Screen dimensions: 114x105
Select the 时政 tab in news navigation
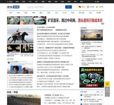[x=18, y=13]
